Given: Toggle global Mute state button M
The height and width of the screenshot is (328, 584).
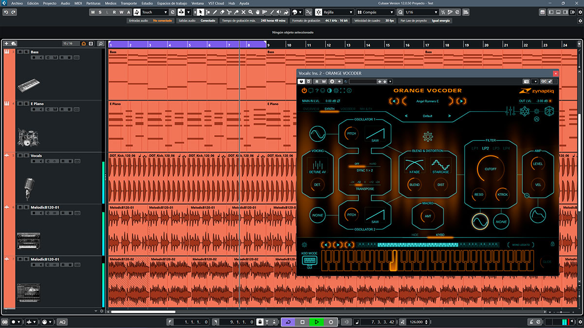Looking at the screenshot, I should click(x=93, y=12).
